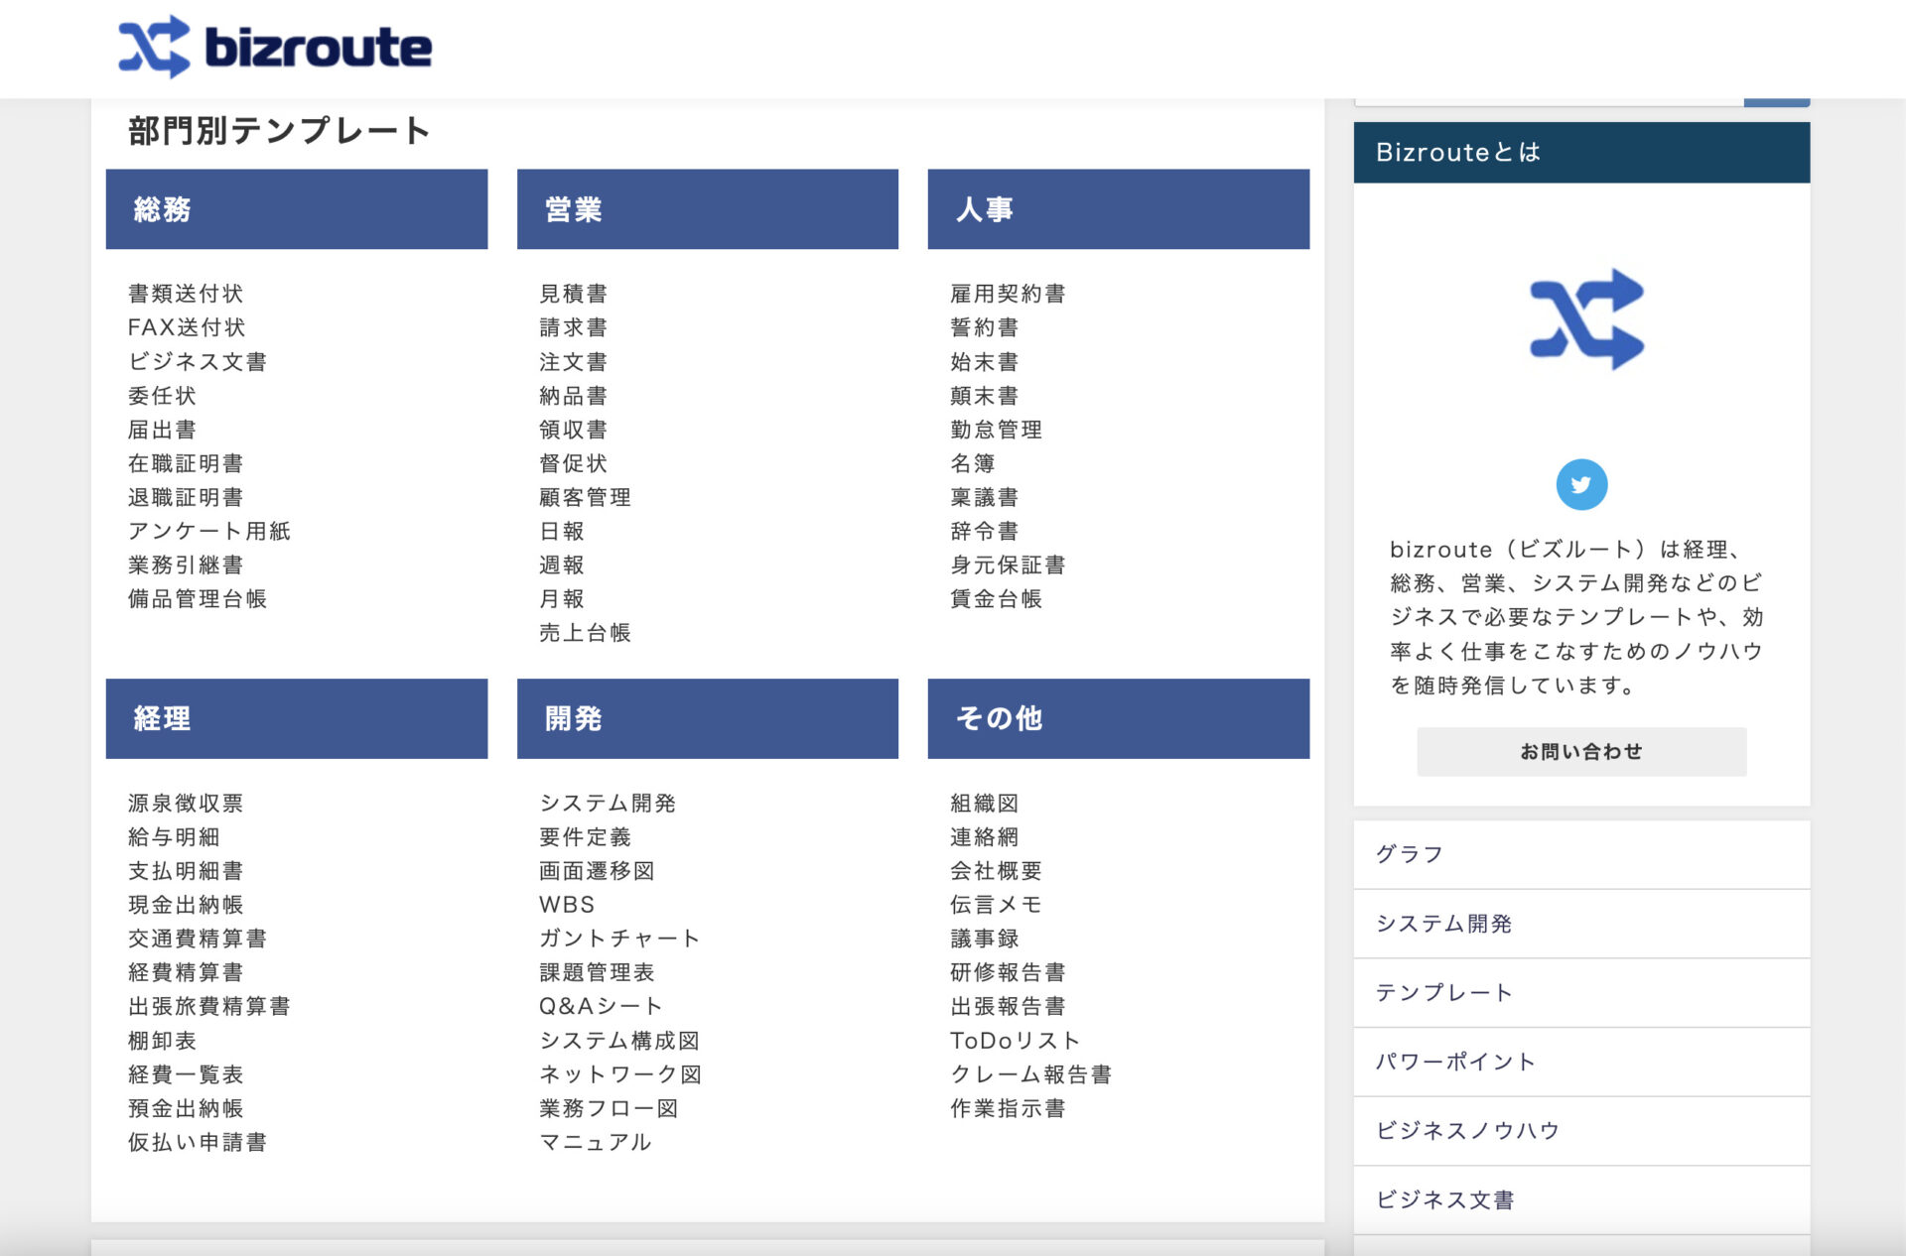
Task: Open the 見積書 template link
Action: point(573,293)
